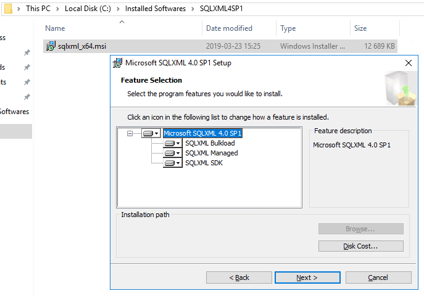Cancel the SQLXML setup
The image size is (424, 296).
coord(378,277)
